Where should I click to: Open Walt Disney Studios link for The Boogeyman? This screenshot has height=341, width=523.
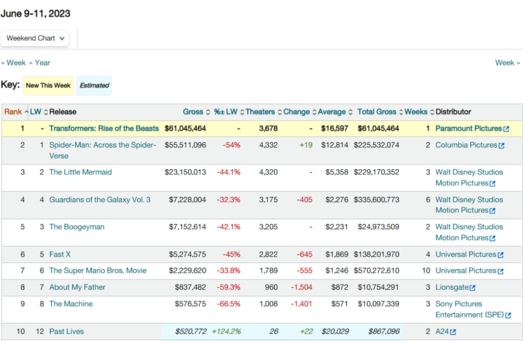coord(469,233)
